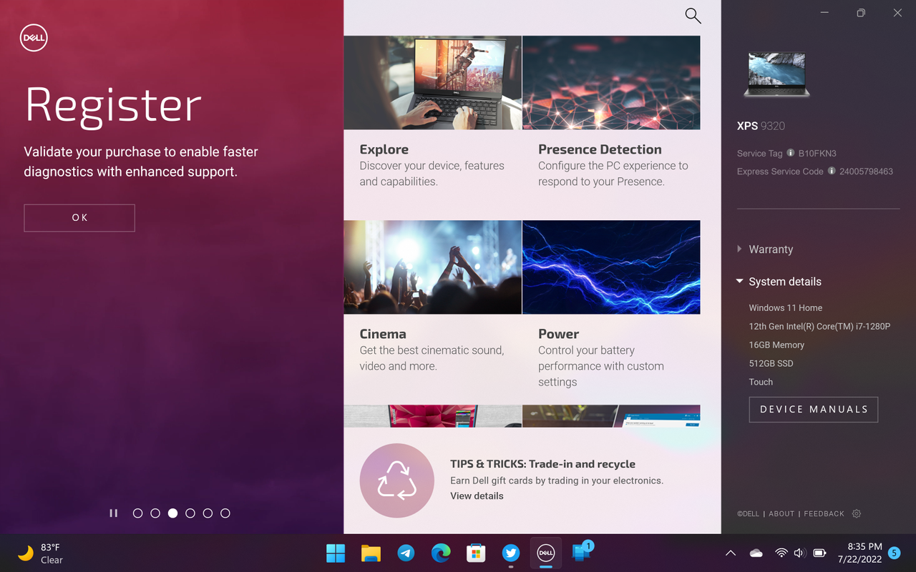The height and width of the screenshot is (572, 916).
Task: Click the Service Tag info icon
Action: pyautogui.click(x=791, y=153)
